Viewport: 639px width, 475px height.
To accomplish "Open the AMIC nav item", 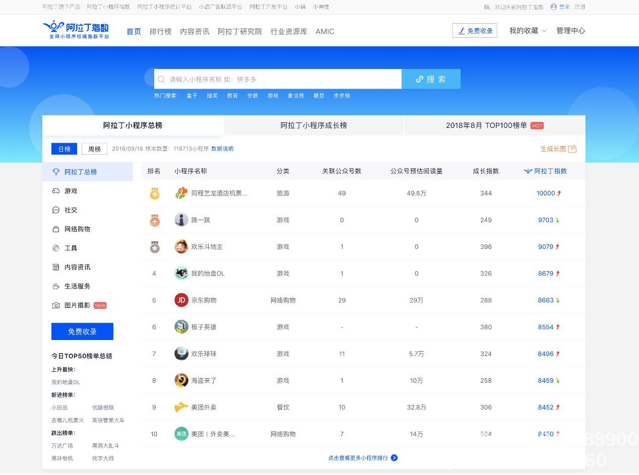I will pyautogui.click(x=325, y=31).
